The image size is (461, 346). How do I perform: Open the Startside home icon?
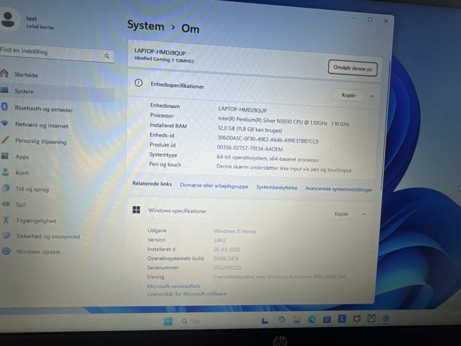(x=4, y=73)
